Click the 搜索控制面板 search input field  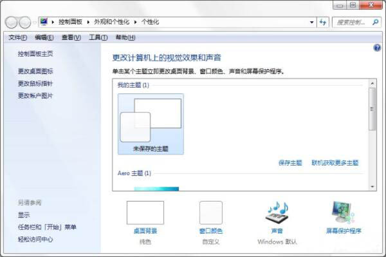tap(352, 23)
